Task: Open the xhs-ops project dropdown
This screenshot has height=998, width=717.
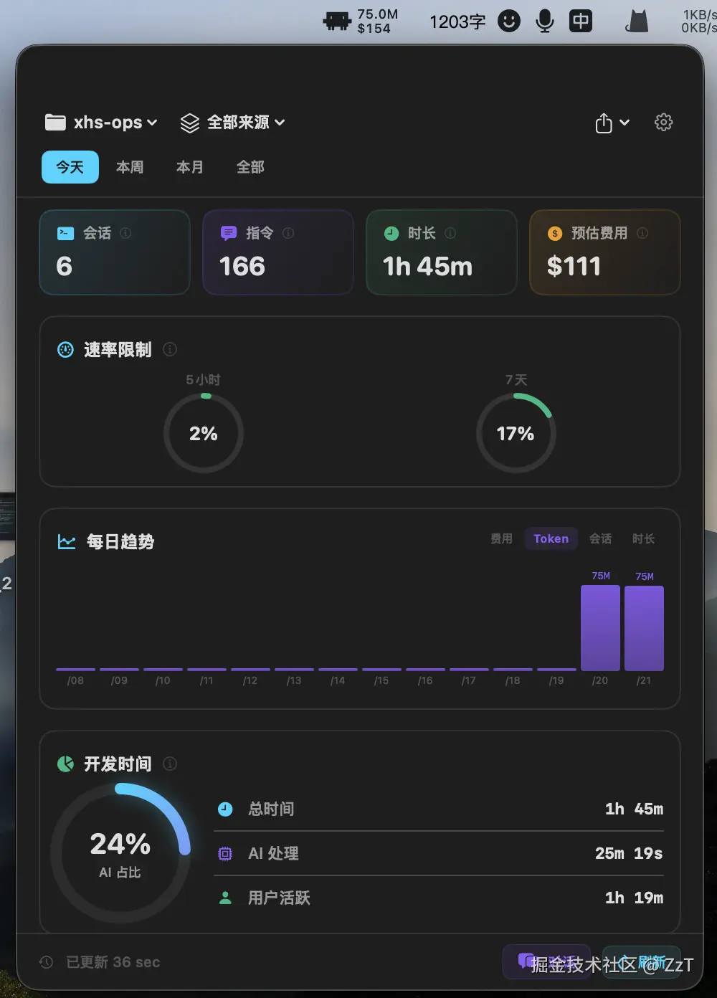Action: tap(100, 123)
